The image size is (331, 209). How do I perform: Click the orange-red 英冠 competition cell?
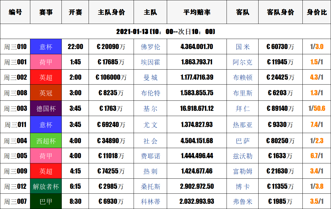tap(46, 93)
